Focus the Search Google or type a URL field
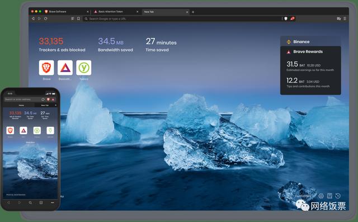This screenshot has height=222, width=358. coord(183,18)
